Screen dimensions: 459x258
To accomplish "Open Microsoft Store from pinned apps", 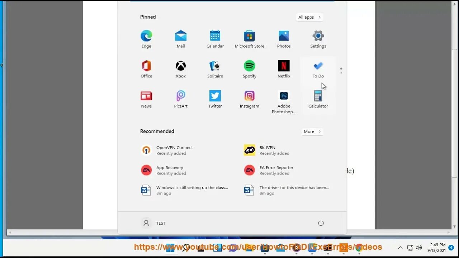I will coord(250,39).
